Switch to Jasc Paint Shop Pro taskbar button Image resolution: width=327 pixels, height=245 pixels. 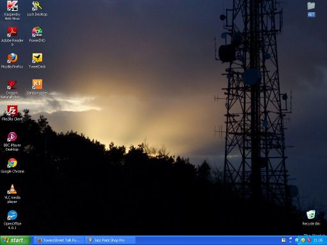110,241
